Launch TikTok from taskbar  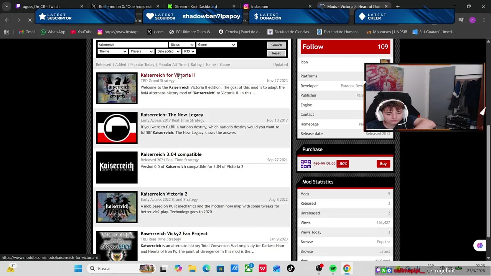pos(290,269)
